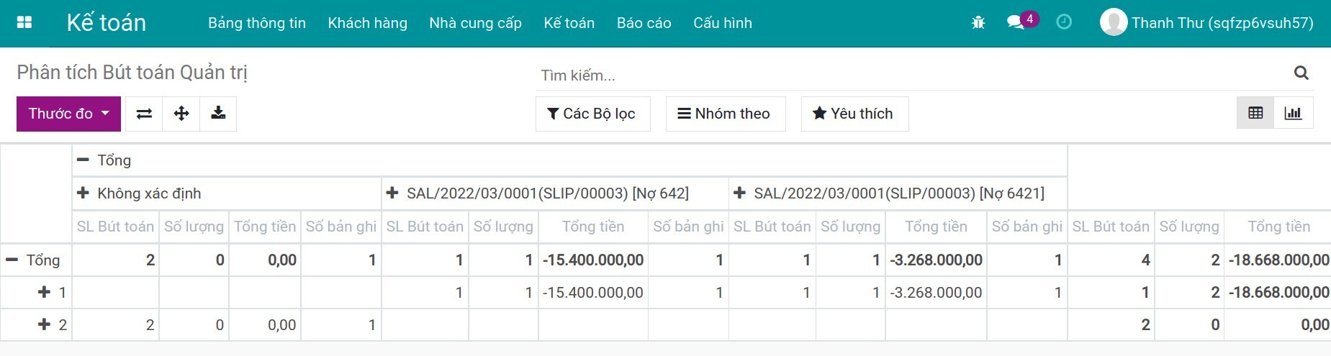Click the flip axis swap icon
The image size is (1331, 356).
pos(144,114)
